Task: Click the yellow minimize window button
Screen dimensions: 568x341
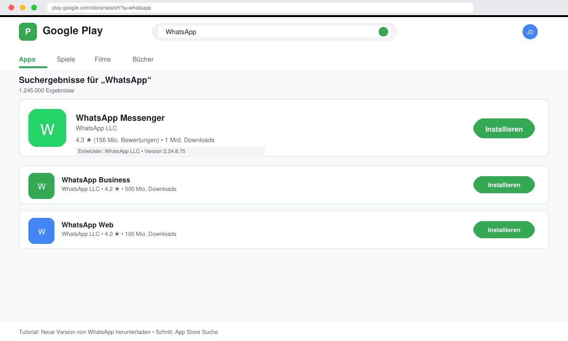Action: 23,8
